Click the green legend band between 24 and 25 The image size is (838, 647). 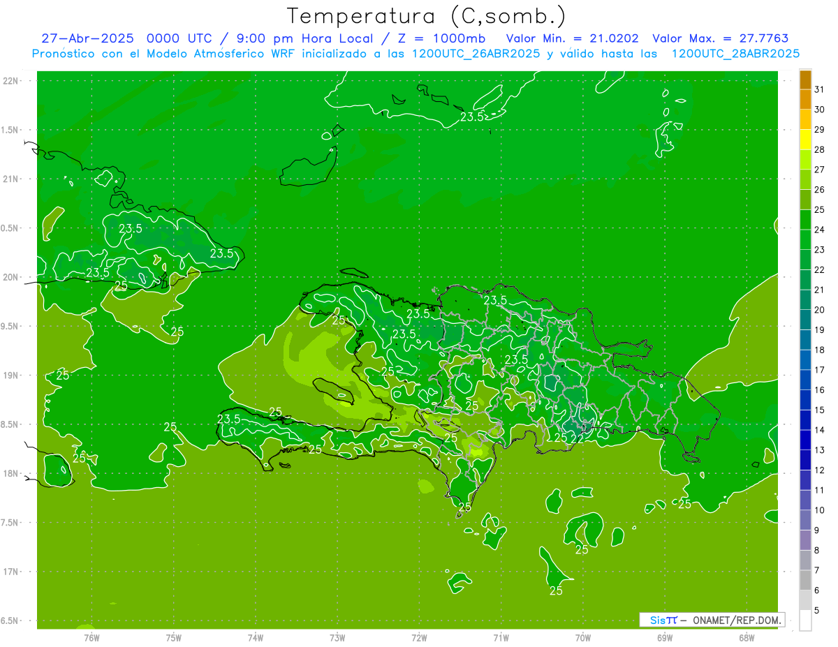click(805, 220)
